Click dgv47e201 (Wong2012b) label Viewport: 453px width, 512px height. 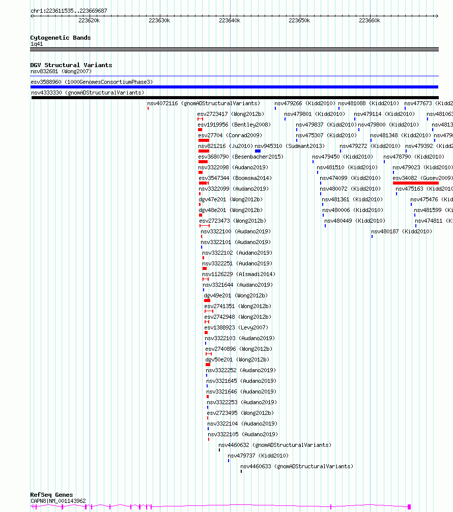tap(231, 199)
